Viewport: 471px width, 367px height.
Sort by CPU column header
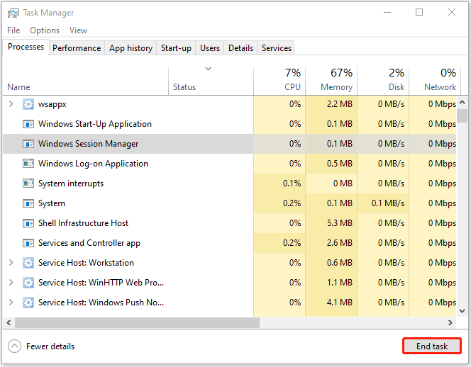click(x=279, y=81)
